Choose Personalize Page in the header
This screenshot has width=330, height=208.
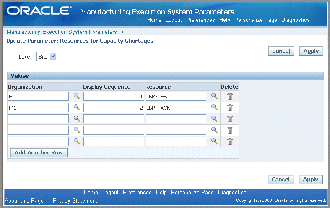click(256, 20)
